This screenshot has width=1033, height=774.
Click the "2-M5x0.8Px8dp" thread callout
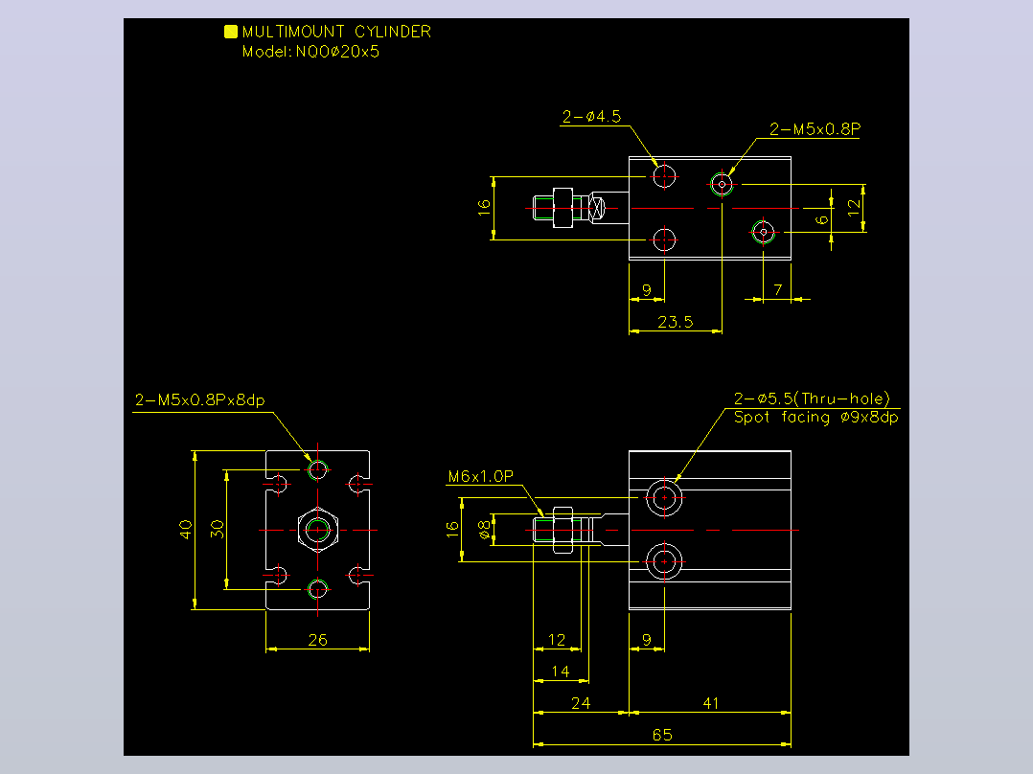[199, 399]
